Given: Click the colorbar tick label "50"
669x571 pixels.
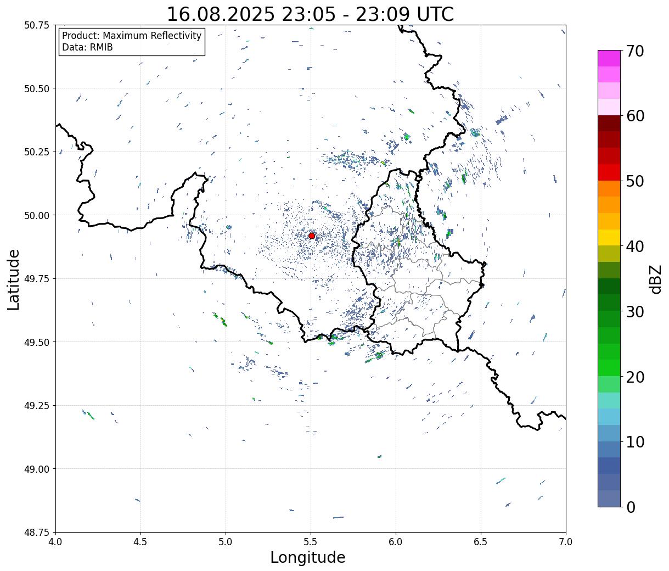Looking at the screenshot, I should [x=634, y=181].
